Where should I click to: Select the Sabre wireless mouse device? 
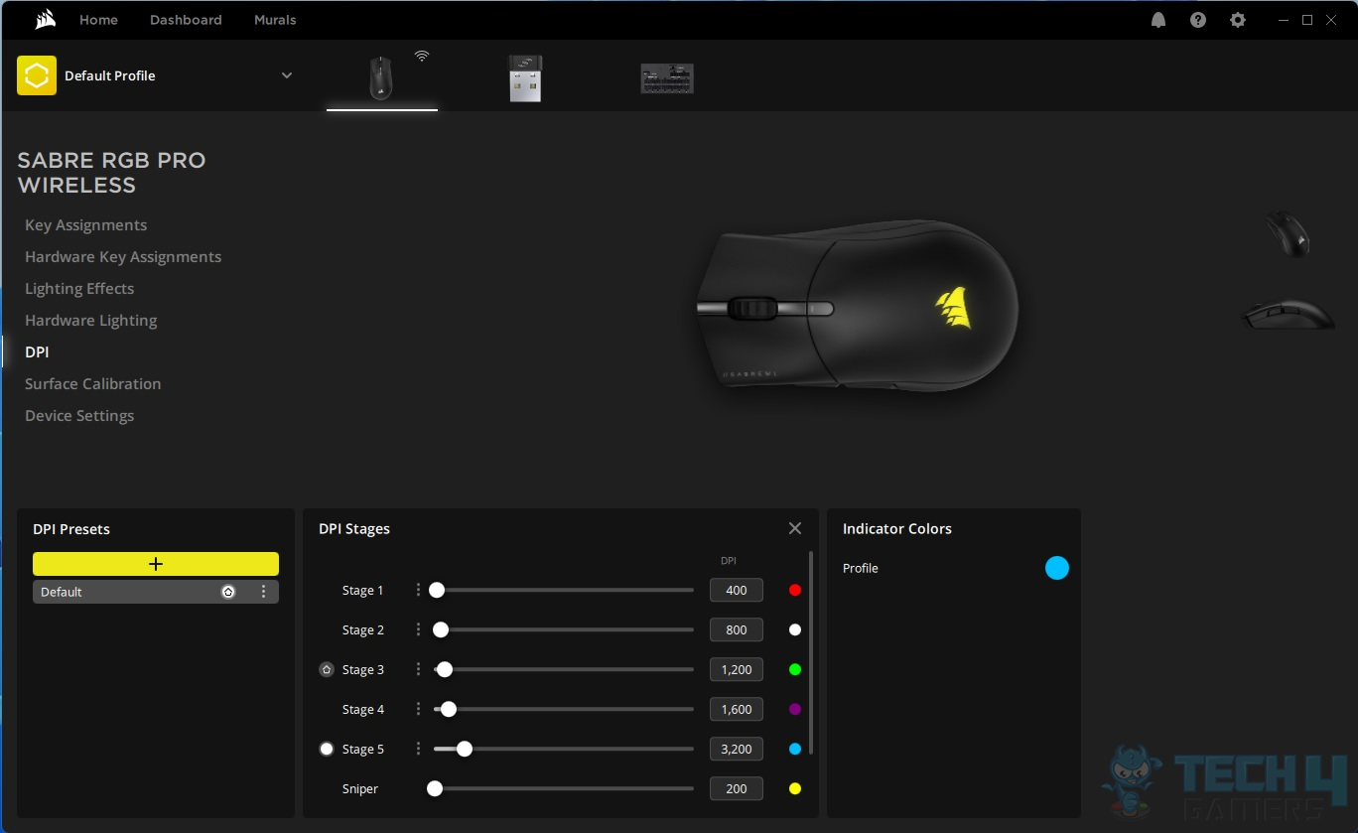click(x=381, y=77)
